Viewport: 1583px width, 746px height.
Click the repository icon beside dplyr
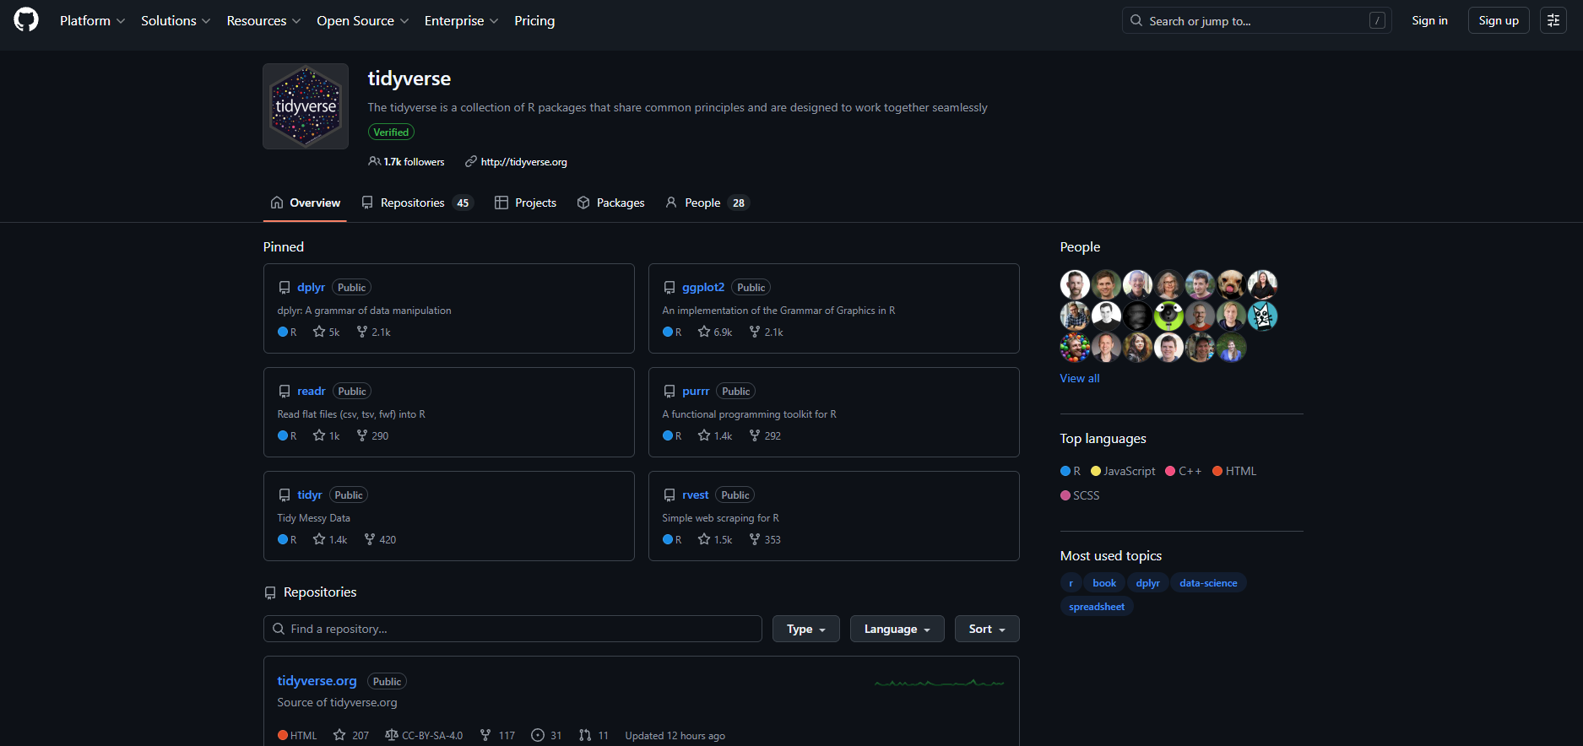click(x=285, y=288)
